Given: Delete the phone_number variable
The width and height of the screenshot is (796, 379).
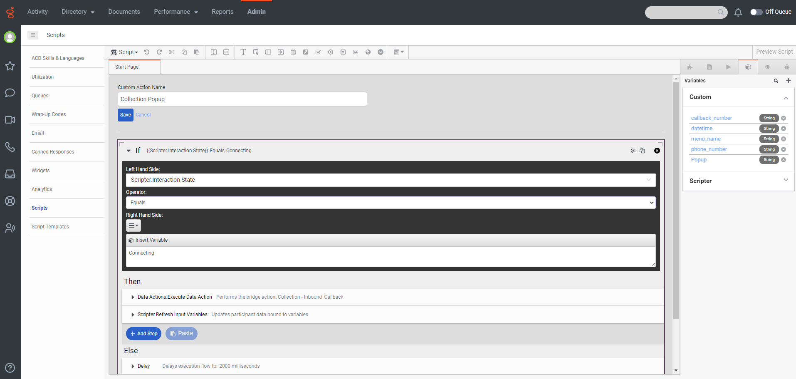Looking at the screenshot, I should [x=784, y=149].
